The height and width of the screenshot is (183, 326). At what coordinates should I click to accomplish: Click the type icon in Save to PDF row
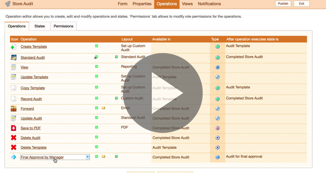[218, 128]
